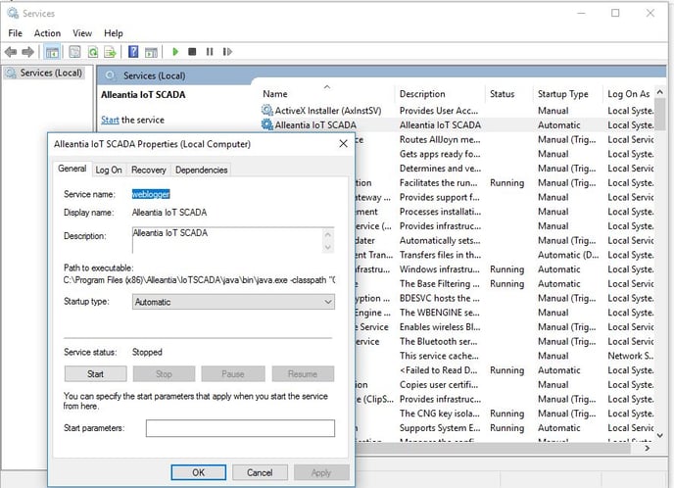
Task: Click the show/hide action pane icon
Action: (151, 53)
